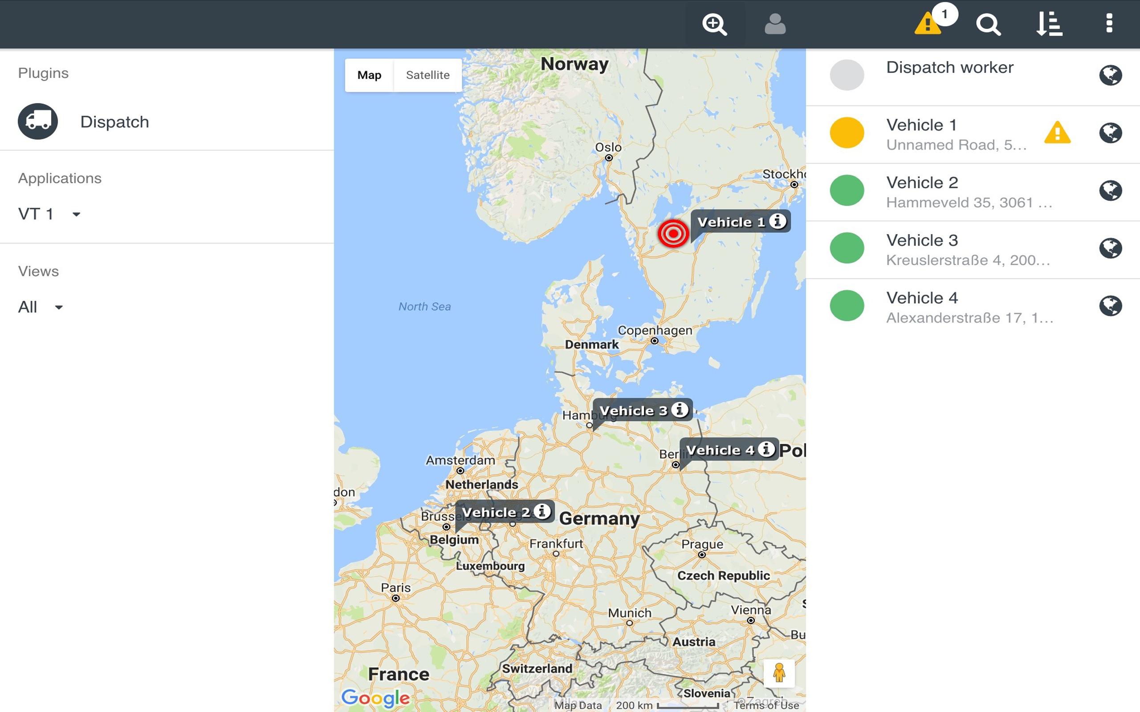Switch to the Satellite map view

[428, 75]
